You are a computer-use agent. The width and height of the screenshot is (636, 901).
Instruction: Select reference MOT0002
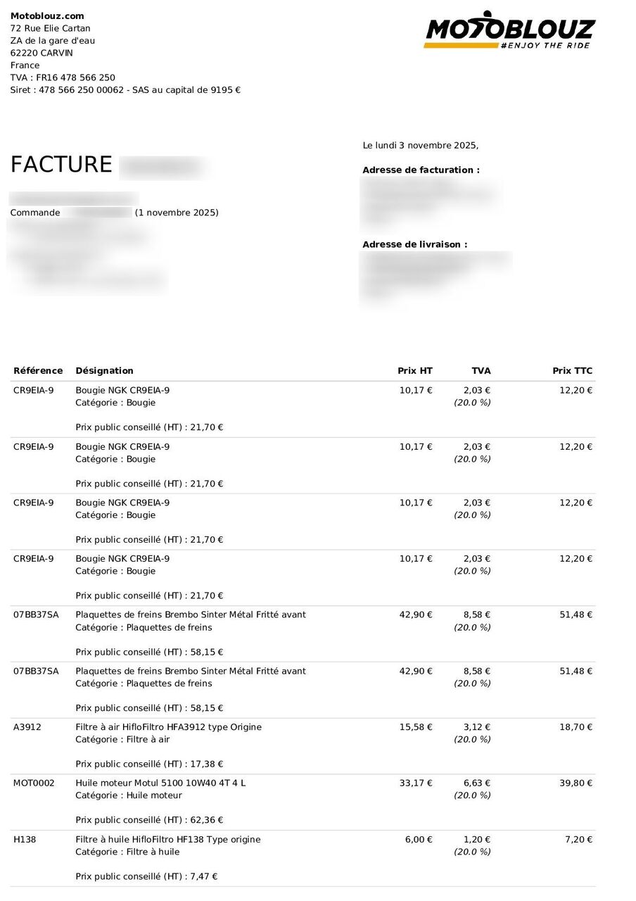[x=34, y=783]
